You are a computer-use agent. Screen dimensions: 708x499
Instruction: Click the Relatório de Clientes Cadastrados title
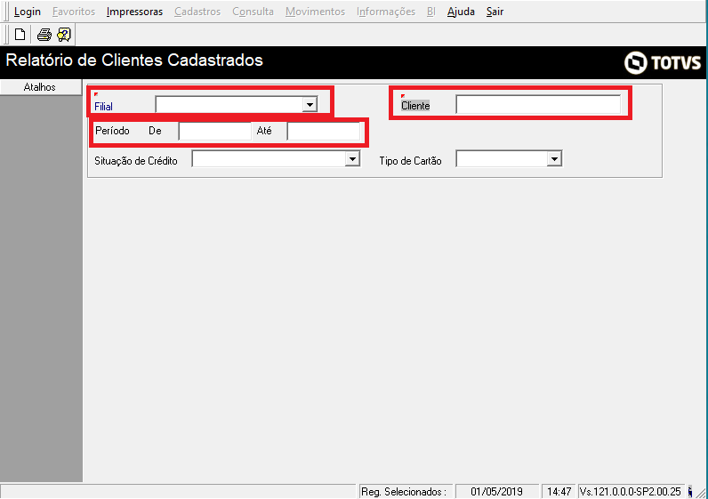coord(134,60)
